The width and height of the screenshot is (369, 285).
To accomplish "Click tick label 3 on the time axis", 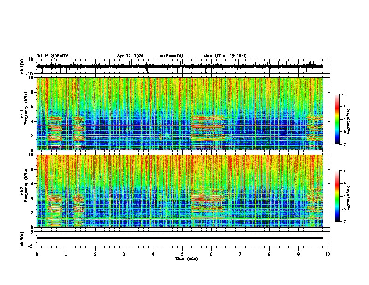I will point(124,254).
